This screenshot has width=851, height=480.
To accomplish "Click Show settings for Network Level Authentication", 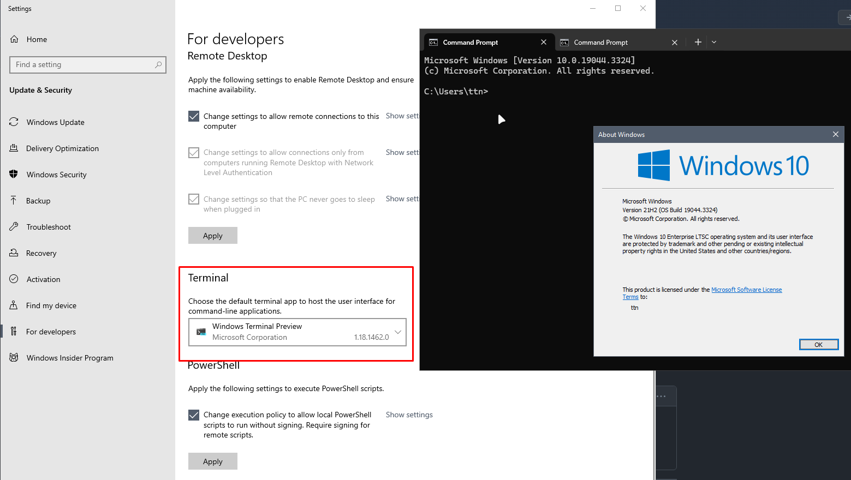I will click(x=402, y=153).
